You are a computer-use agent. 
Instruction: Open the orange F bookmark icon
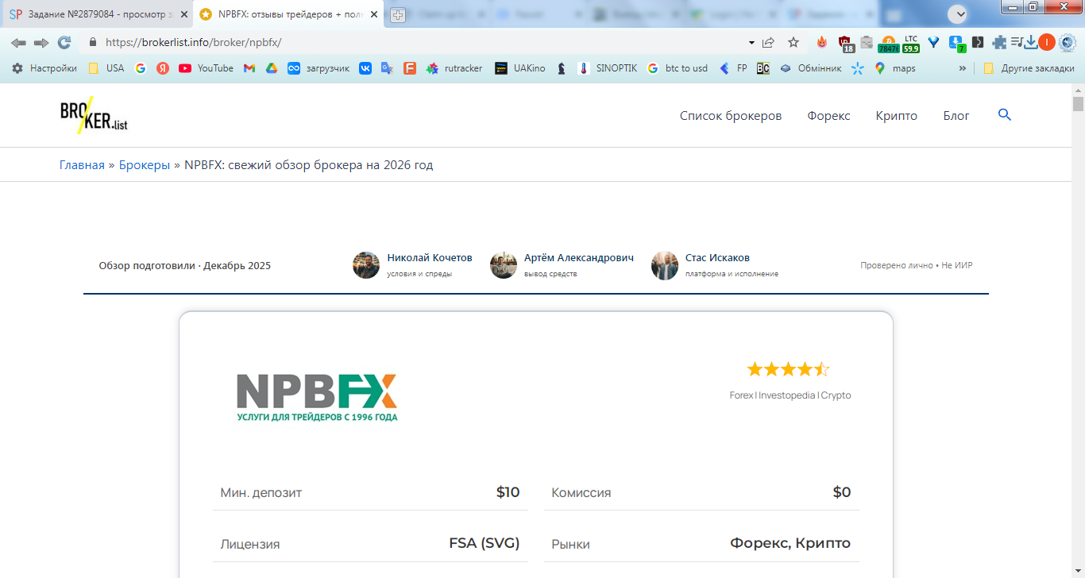tap(410, 68)
